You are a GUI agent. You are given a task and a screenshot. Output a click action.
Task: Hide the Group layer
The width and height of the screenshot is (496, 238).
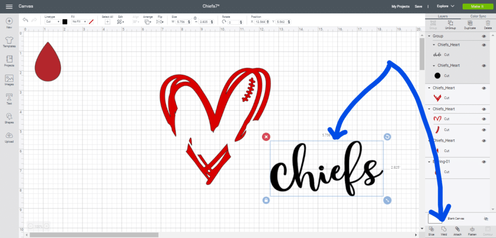pos(484,36)
